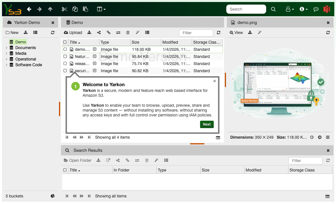Check the security file row checkbox
The image size is (336, 204).
[x=65, y=71]
